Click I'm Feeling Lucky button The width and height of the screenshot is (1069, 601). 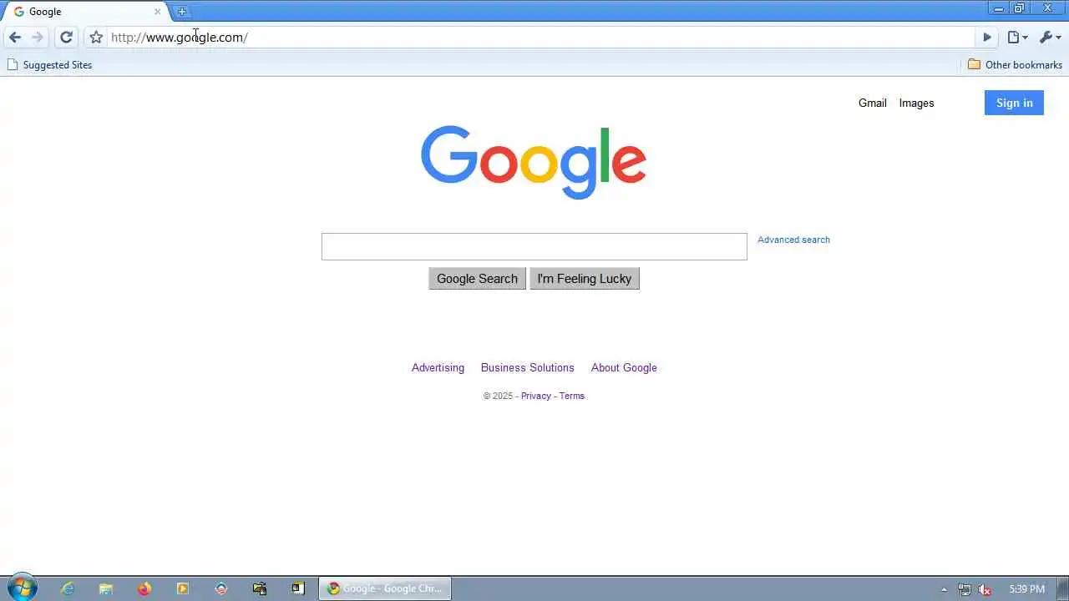pyautogui.click(x=585, y=279)
